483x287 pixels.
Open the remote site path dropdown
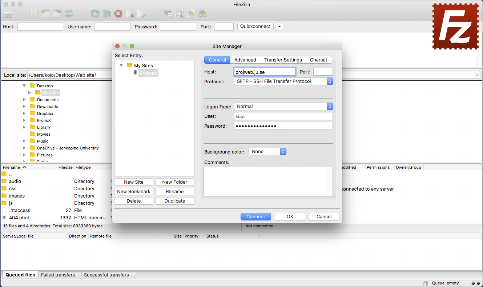(477, 75)
